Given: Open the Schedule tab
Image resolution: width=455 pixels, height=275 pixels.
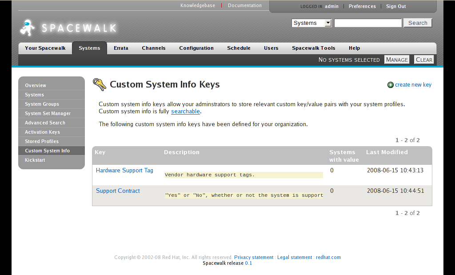Looking at the screenshot, I should tap(239, 48).
